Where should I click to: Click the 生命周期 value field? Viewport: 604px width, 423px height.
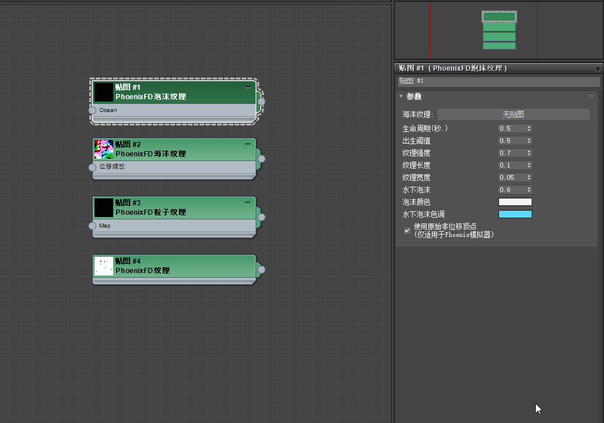tap(512, 128)
